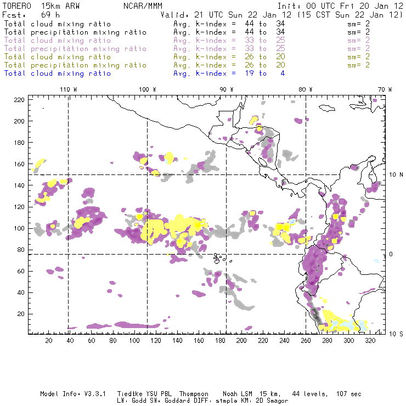The width and height of the screenshot is (406, 406).
Task: Click the 'NCAR/MMM' header text
Action: coord(143,6)
